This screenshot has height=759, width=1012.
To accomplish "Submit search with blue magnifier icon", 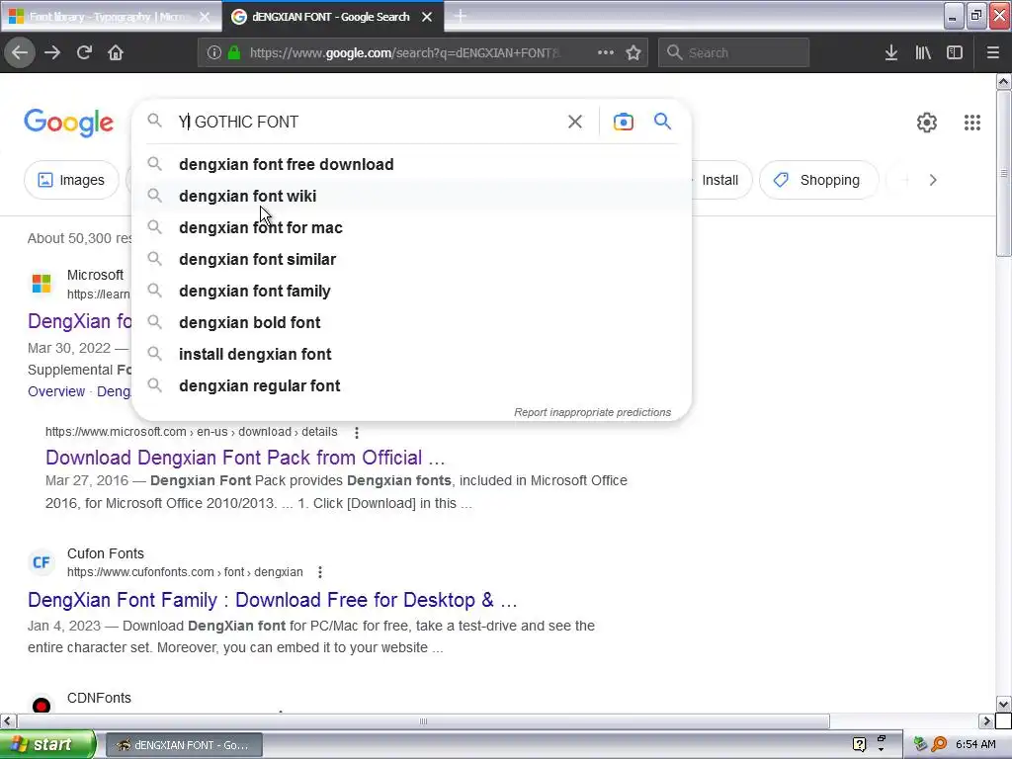I will [x=662, y=121].
